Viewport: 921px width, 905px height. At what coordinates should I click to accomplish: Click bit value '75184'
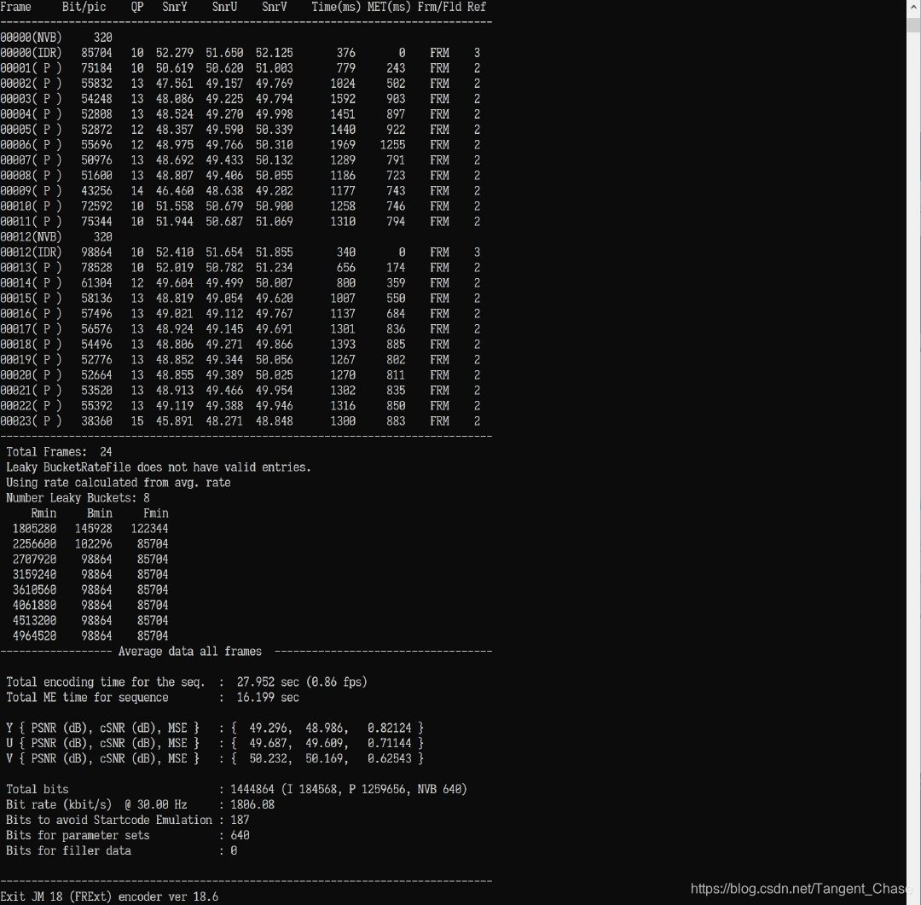coord(96,68)
